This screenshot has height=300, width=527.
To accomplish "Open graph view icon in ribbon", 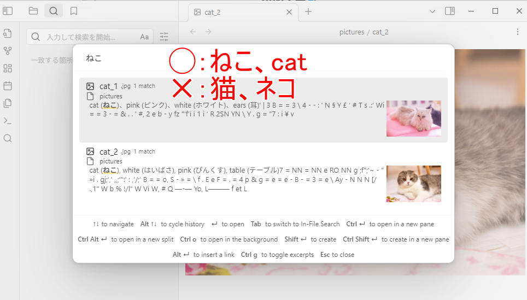I will click(x=8, y=51).
